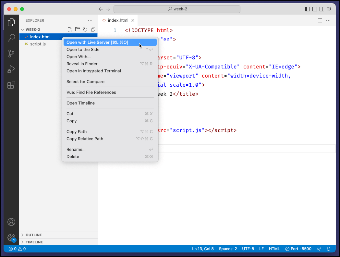
Task: Choose Copy from the context menu
Action: coord(110,121)
